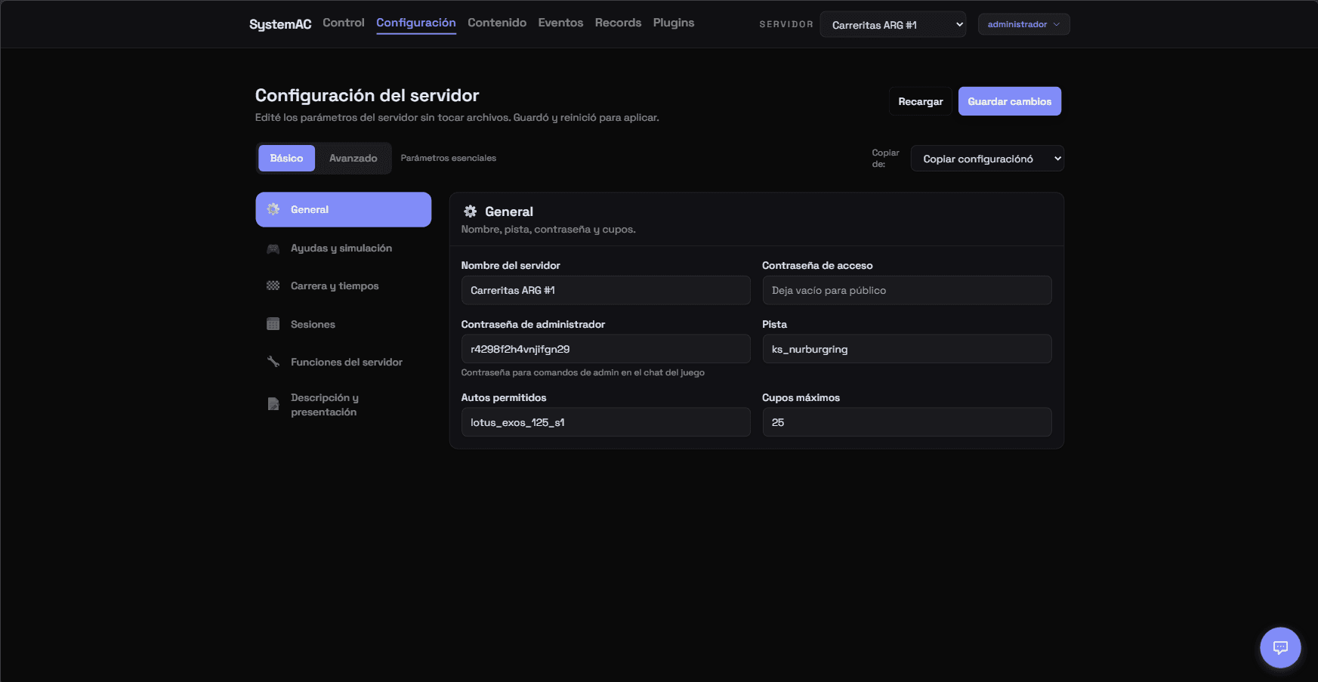The height and width of the screenshot is (682, 1318).
Task: Click the Recargar button
Action: click(x=920, y=101)
